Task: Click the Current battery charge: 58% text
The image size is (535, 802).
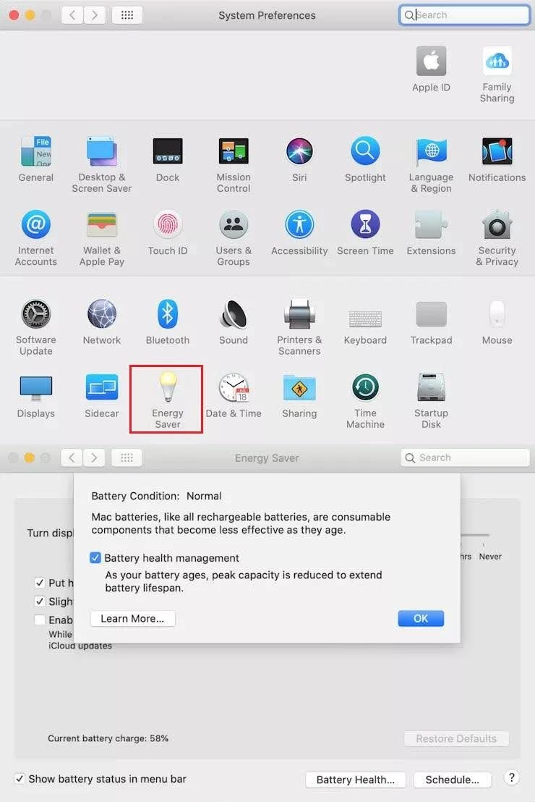Action: pyautogui.click(x=108, y=738)
